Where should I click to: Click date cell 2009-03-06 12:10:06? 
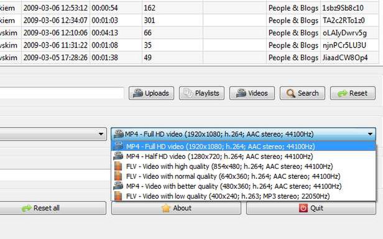tap(56, 33)
